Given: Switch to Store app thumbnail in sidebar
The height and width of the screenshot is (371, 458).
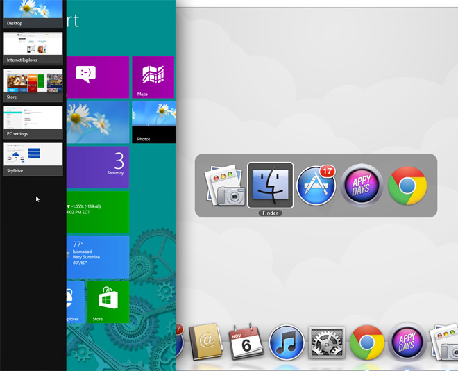Looking at the screenshot, I should click(x=33, y=85).
